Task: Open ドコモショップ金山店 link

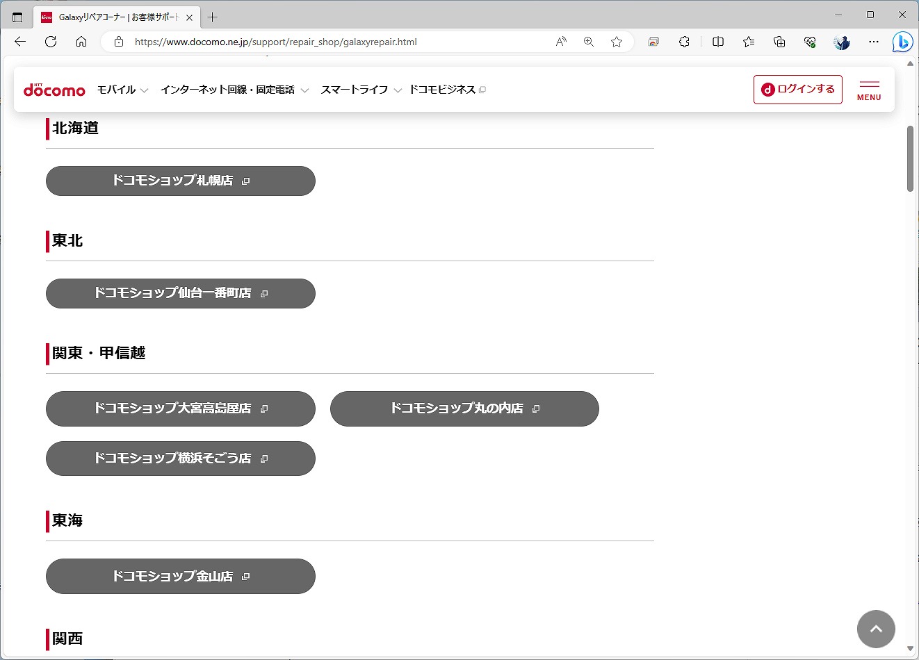Action: click(x=181, y=576)
